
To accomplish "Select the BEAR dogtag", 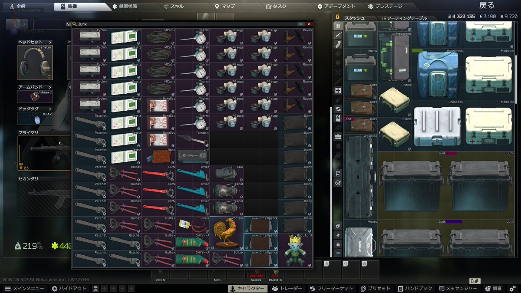I will 35,118.
